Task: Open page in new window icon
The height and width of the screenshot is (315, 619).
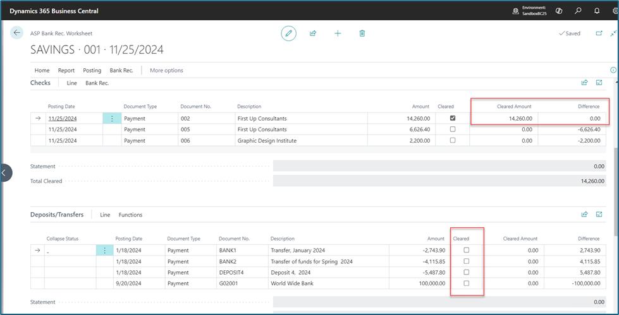Action: pyautogui.click(x=599, y=33)
